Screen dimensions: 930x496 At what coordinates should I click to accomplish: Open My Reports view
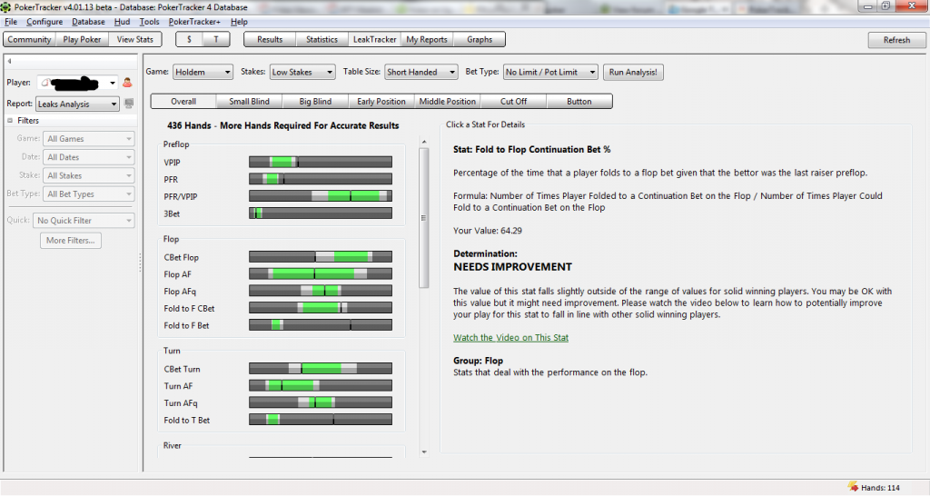pos(427,39)
